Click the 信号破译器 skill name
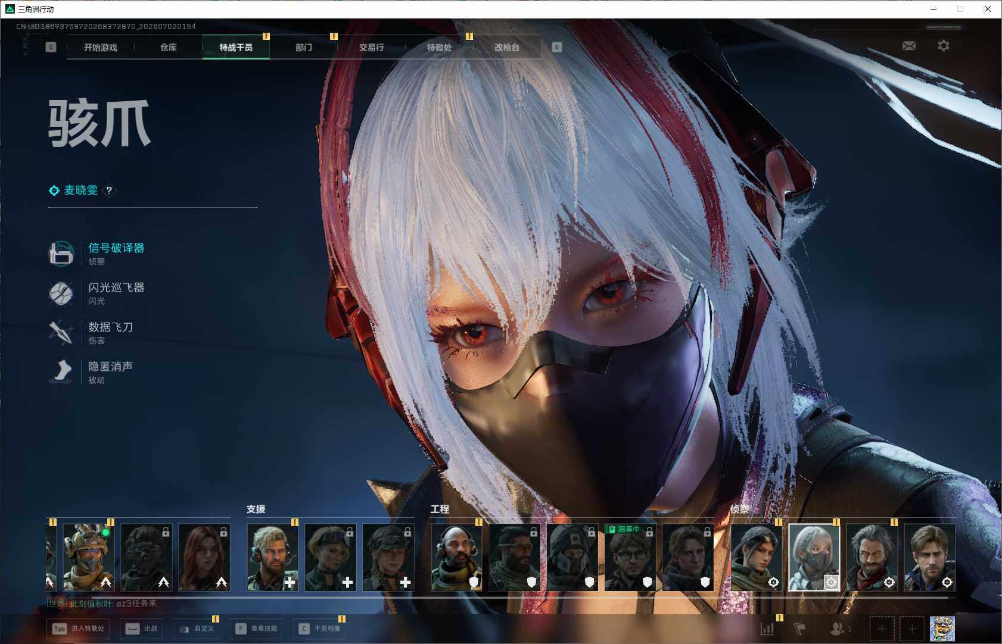The width and height of the screenshot is (1002, 644). [x=117, y=248]
